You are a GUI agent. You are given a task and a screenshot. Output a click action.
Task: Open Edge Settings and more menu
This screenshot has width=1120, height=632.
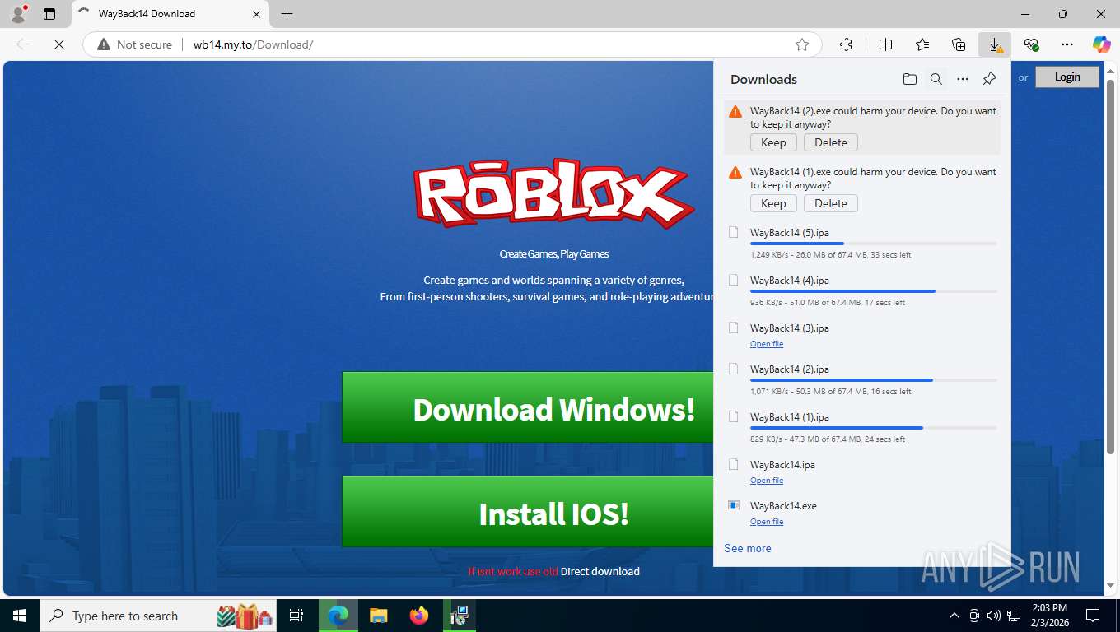(x=1067, y=44)
